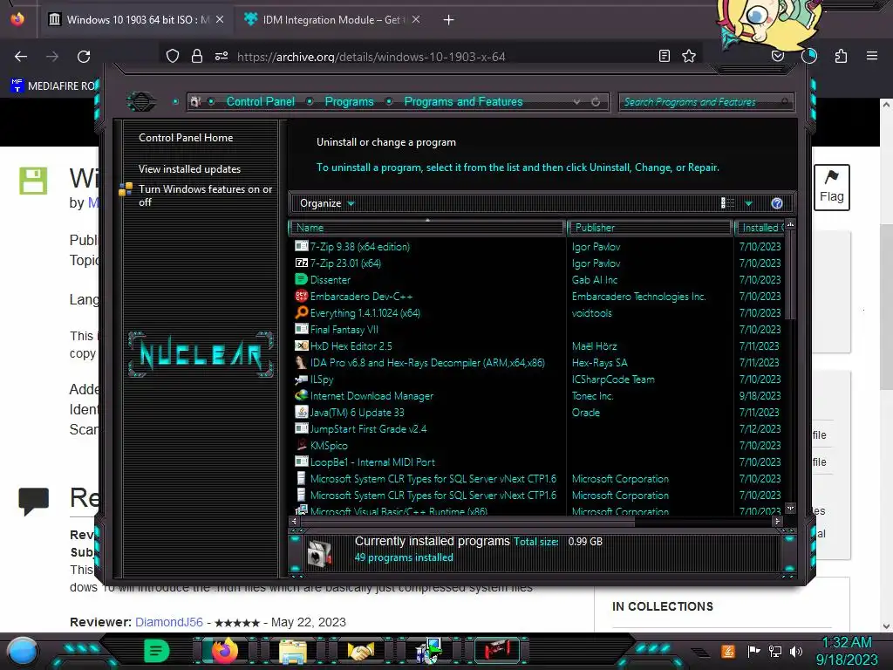Open the Dissenter taskbar icon

(156, 651)
